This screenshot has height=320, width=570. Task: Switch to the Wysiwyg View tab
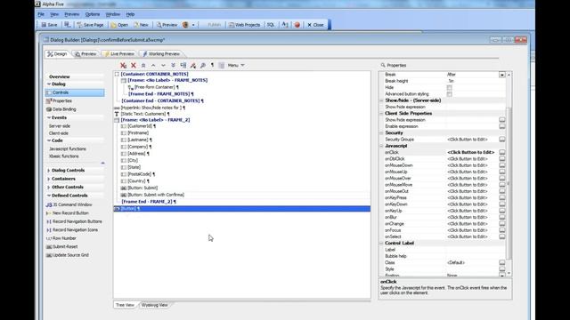[x=154, y=305]
